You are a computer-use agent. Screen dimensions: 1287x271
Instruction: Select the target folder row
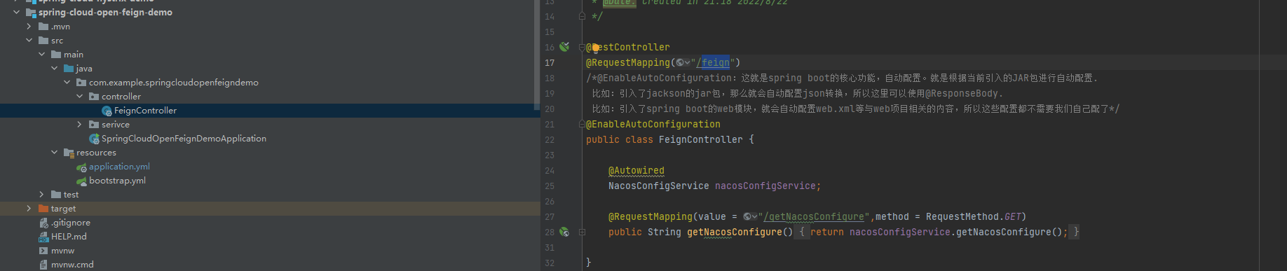point(270,209)
